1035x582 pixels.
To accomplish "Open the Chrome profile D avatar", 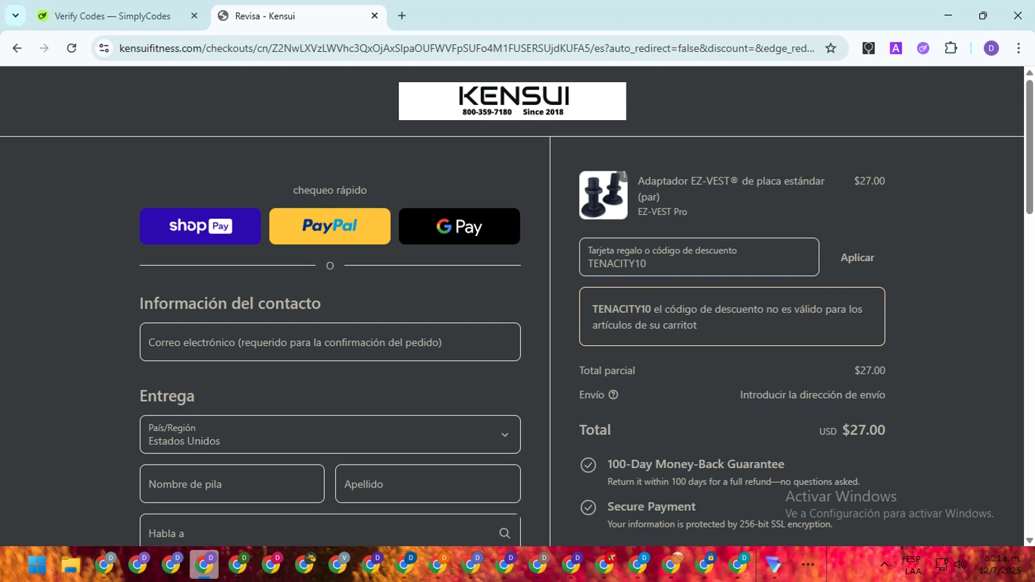I will 991,48.
